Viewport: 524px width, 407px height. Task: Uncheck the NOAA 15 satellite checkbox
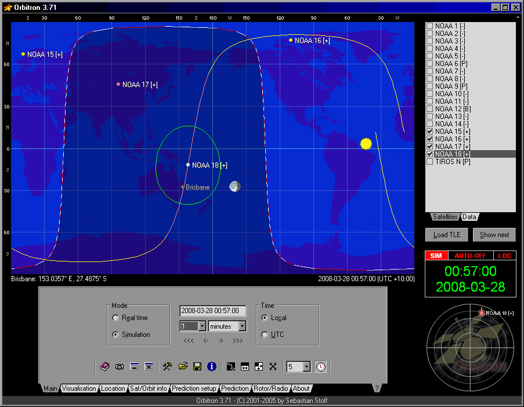click(430, 132)
